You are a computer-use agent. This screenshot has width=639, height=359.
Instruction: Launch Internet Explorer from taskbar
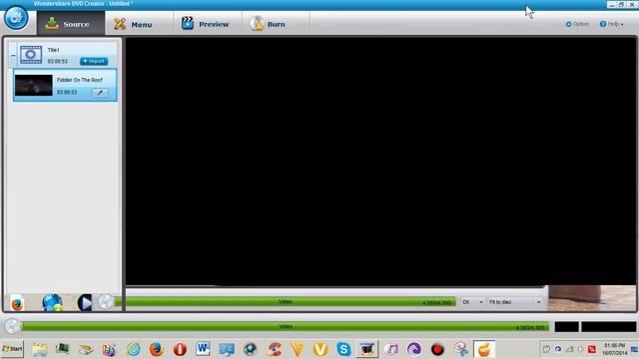coord(133,349)
